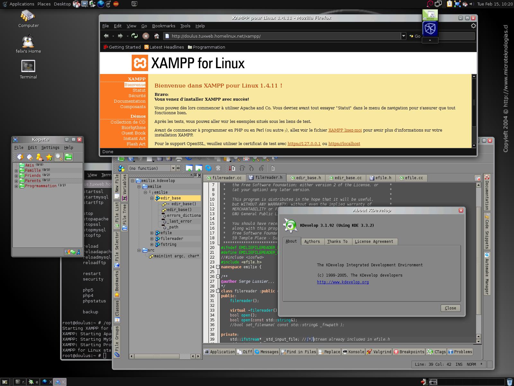Click the third curly-braces step icon
This screenshot has width=514, height=386.
click(261, 168)
